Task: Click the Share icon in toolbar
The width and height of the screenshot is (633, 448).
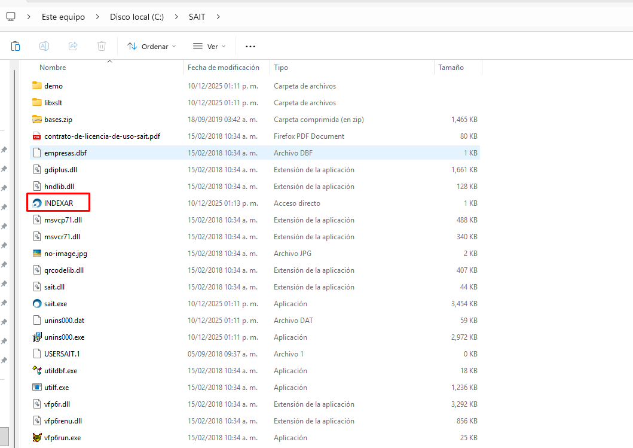Action: click(x=73, y=46)
